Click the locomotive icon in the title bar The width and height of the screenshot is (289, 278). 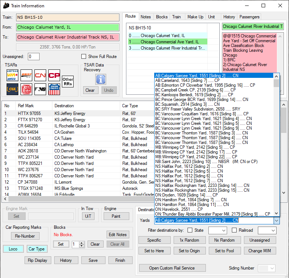(x=6, y=6)
